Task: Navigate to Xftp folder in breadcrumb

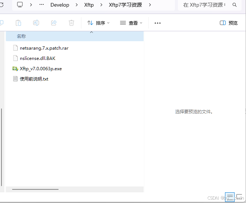Action: tap(89, 5)
